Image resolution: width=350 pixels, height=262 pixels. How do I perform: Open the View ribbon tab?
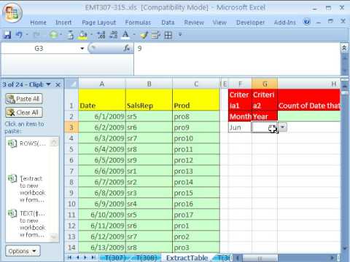click(x=219, y=23)
